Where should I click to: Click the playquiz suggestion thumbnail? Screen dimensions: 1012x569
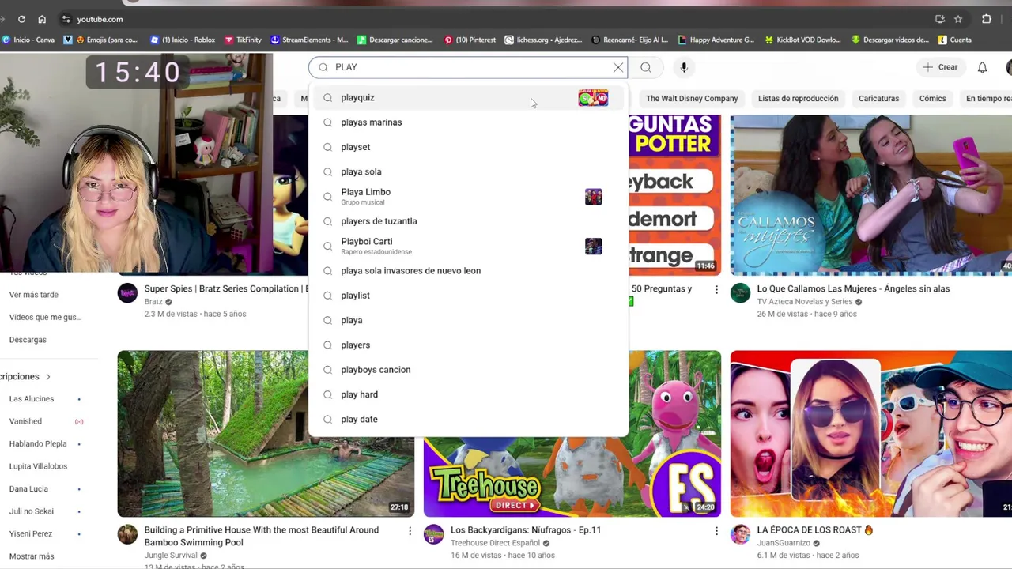[593, 97]
